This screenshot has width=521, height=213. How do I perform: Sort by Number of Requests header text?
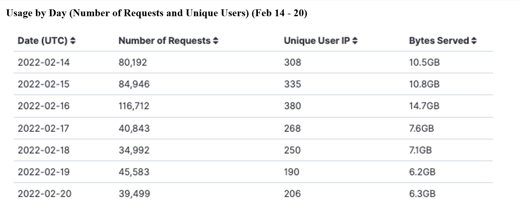(x=165, y=41)
